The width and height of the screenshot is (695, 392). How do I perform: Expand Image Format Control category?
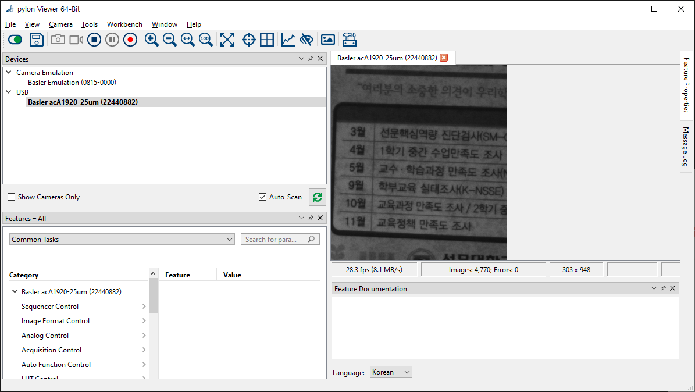(x=144, y=321)
